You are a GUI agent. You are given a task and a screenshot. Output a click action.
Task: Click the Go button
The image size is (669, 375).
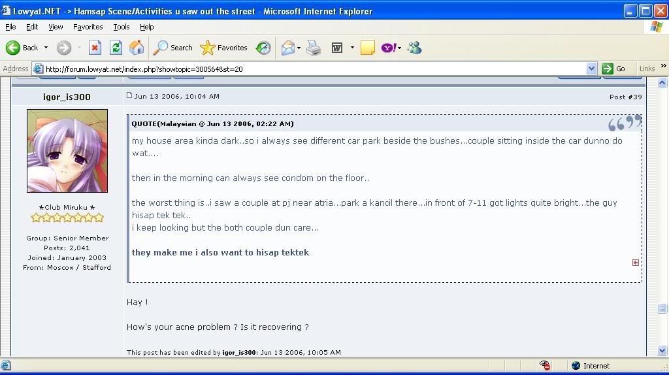(x=614, y=69)
